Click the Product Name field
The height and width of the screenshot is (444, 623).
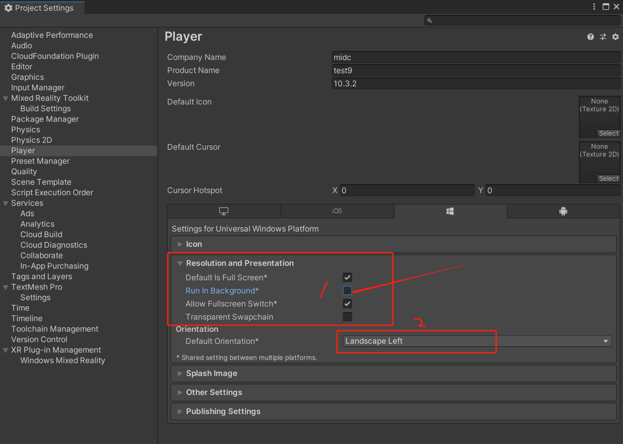click(x=476, y=71)
